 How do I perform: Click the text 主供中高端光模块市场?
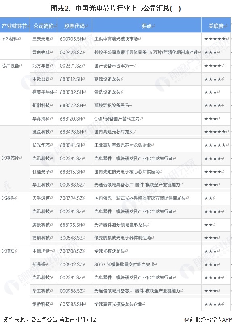(116, 39)
